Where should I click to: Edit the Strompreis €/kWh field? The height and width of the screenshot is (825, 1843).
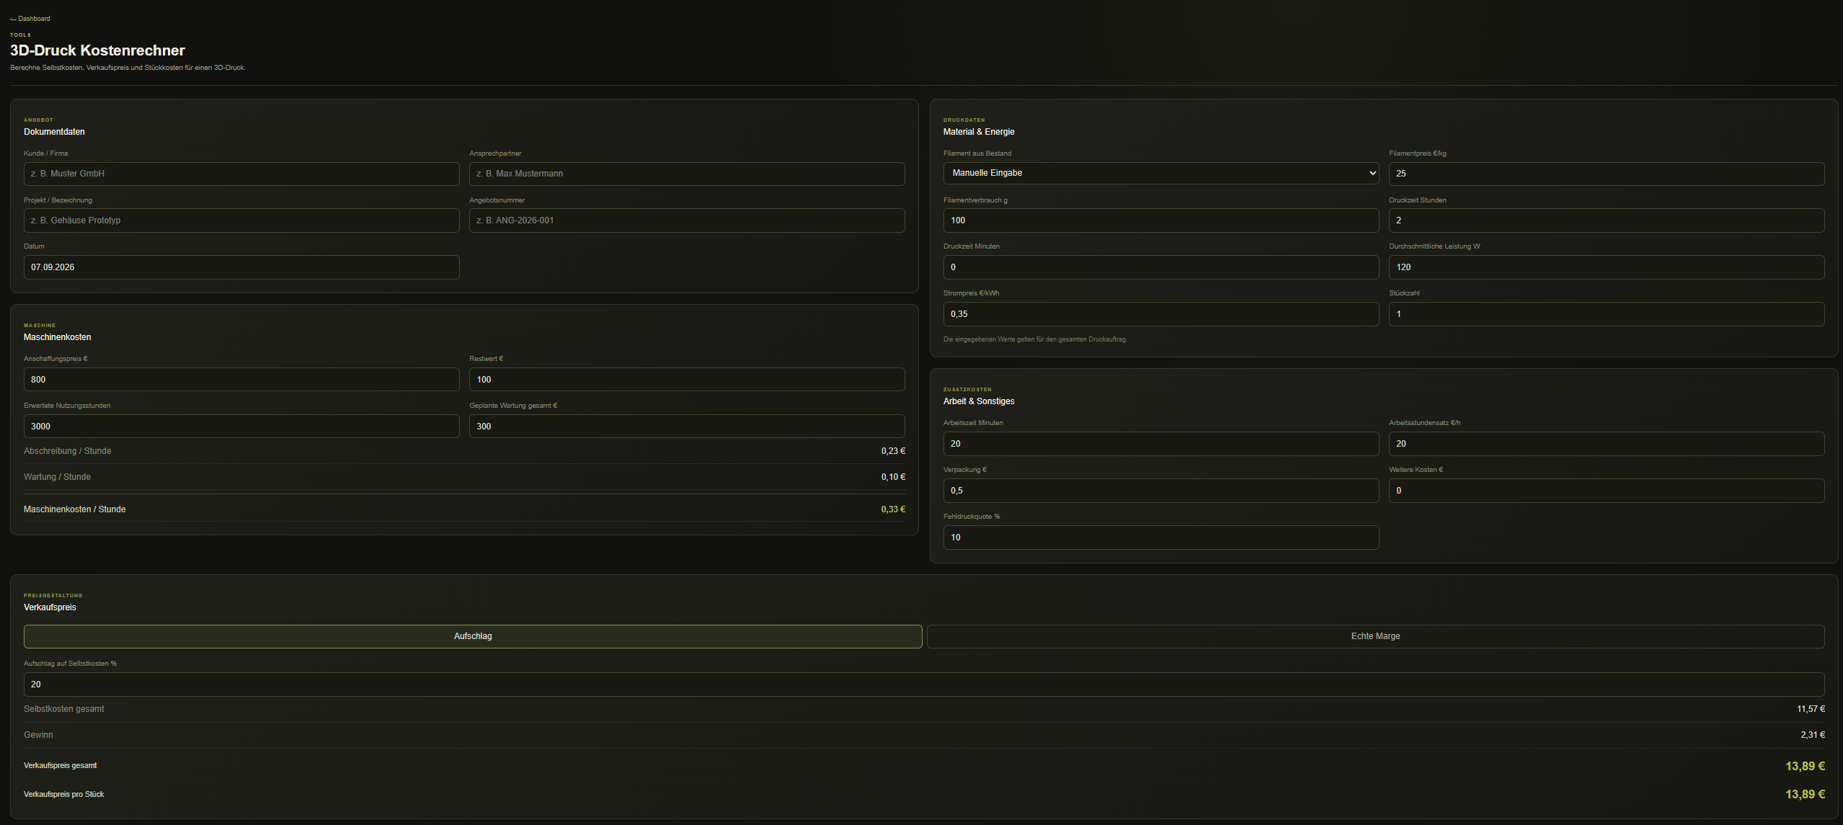pyautogui.click(x=1160, y=314)
